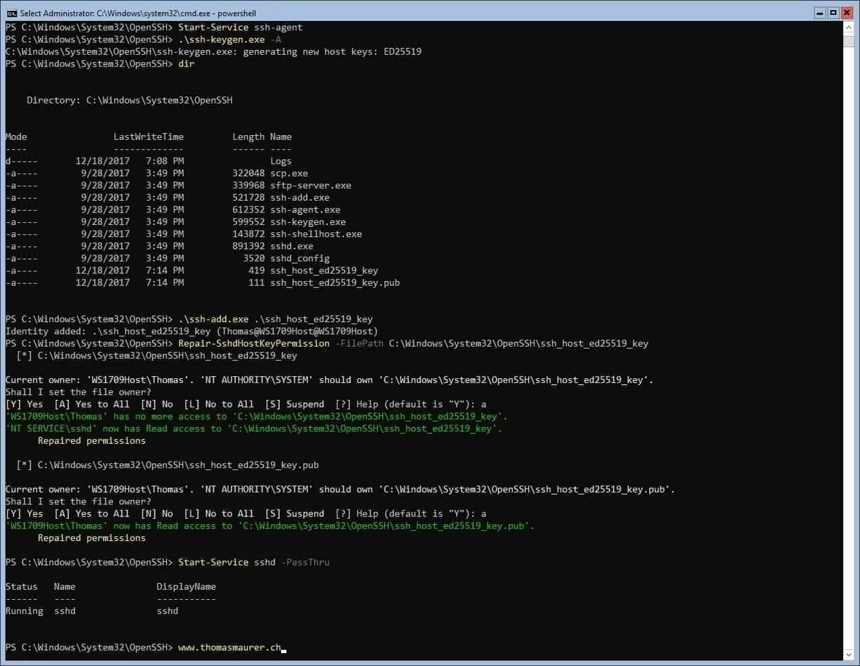Click the '12/18/2017 7:08 PM' timestamp
The height and width of the screenshot is (666, 860).
point(130,161)
